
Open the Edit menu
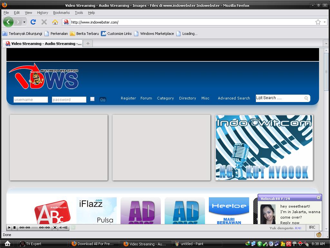tap(17, 13)
